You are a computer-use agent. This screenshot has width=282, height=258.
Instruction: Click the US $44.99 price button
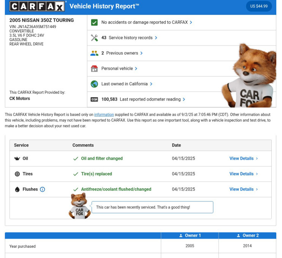(x=259, y=6)
